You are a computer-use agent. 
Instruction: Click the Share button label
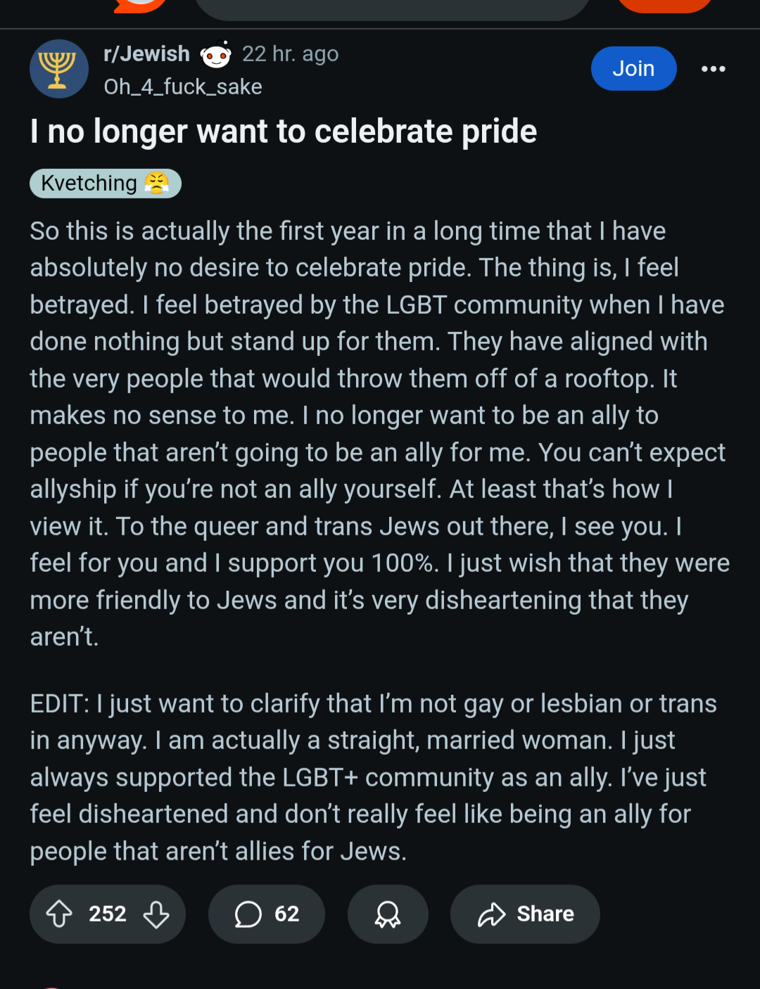545,914
